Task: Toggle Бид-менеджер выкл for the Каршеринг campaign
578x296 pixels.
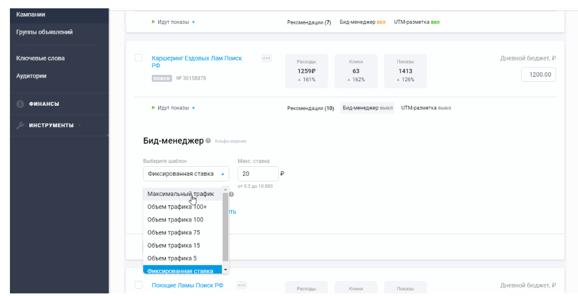Action: pyautogui.click(x=367, y=108)
